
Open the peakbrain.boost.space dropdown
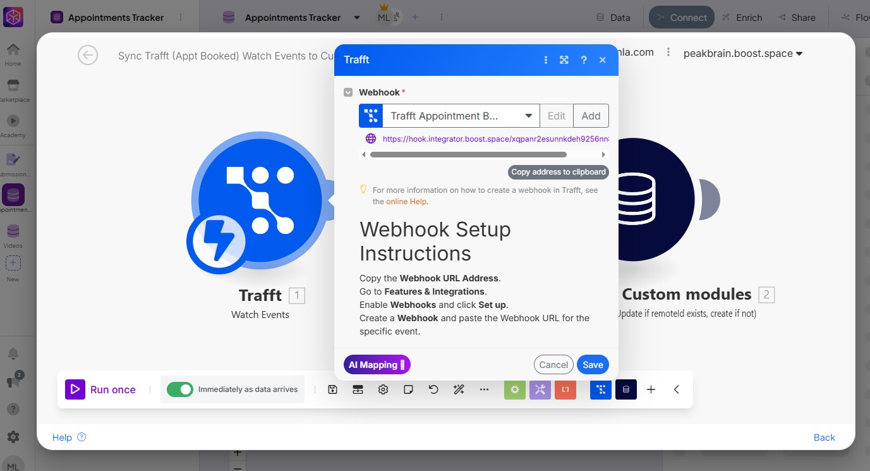coord(743,54)
